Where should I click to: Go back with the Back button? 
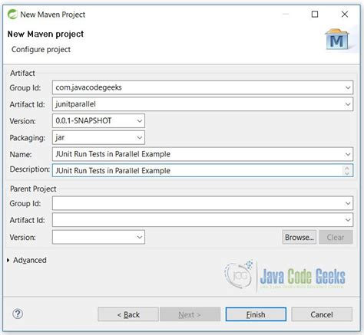(128, 314)
